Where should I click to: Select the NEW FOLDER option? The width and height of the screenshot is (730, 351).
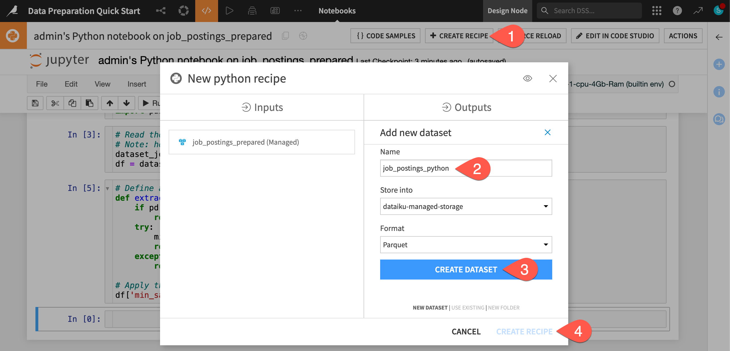coord(504,308)
